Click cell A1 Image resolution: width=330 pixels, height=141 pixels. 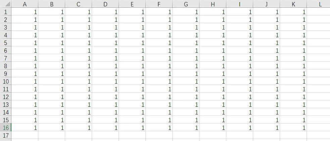[x=25, y=12]
